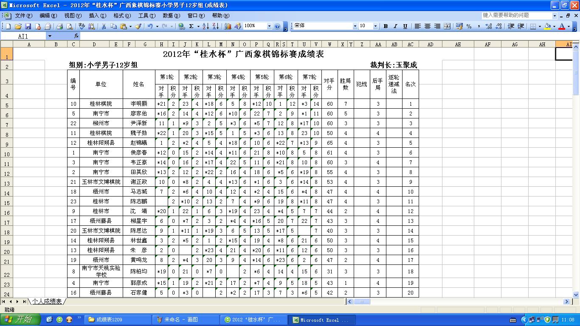Open Excel Help question mark icon

[277, 26]
